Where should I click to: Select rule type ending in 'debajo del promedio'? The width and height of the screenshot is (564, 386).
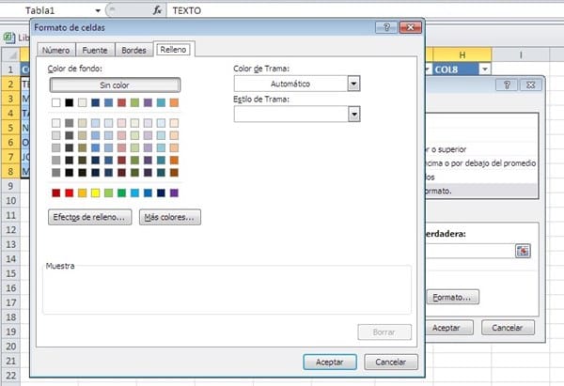[x=481, y=163]
